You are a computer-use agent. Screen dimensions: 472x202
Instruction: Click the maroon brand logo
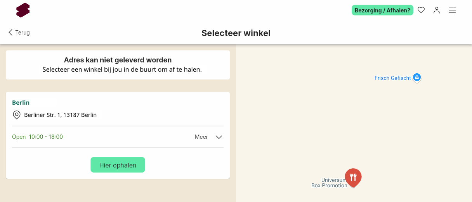pyautogui.click(x=23, y=10)
